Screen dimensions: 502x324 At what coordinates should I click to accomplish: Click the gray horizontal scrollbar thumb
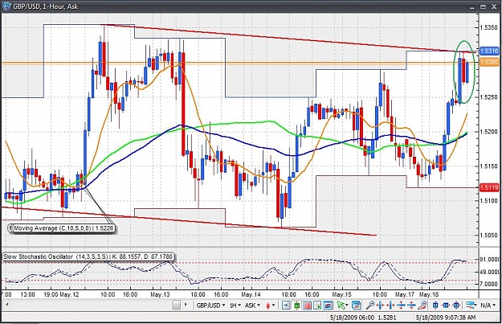[177, 305]
